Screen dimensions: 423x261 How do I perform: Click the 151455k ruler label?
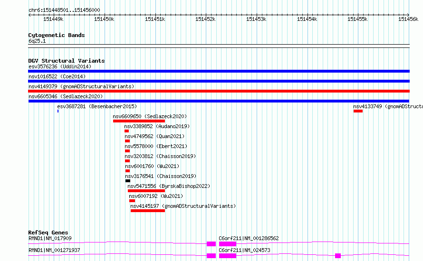pos(357,19)
